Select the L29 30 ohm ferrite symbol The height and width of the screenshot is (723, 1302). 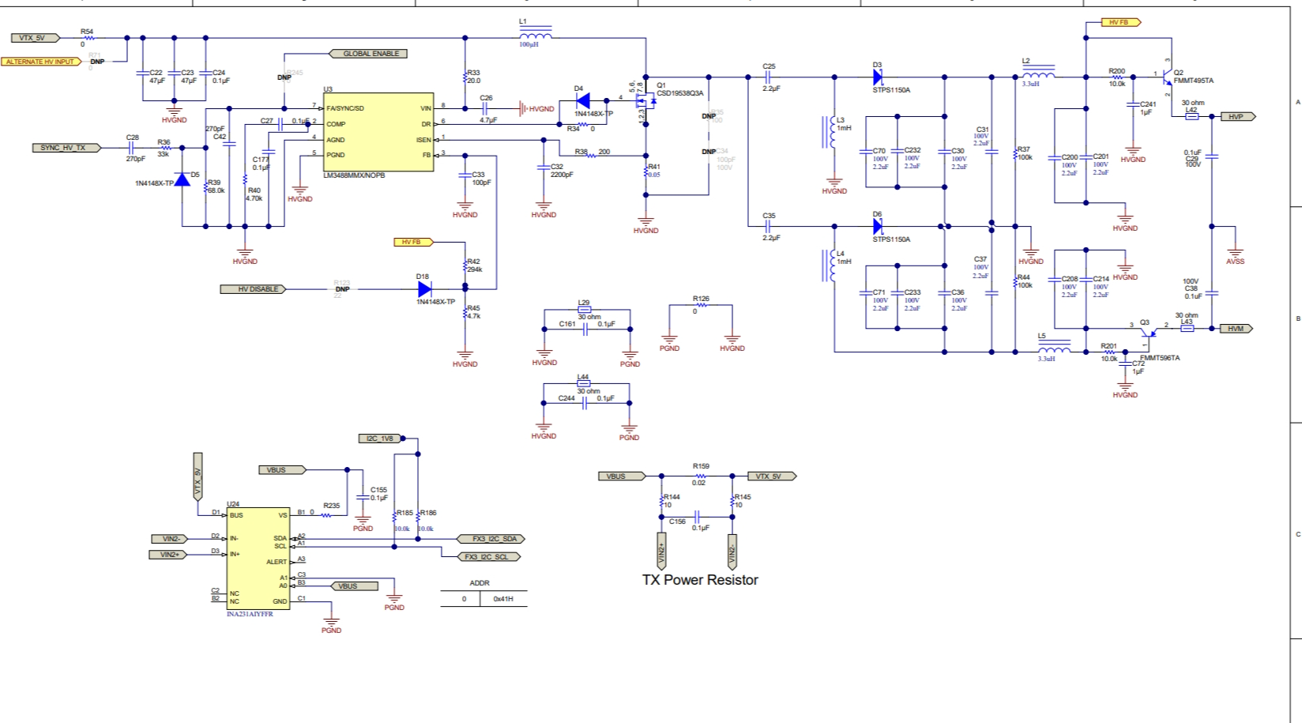tap(584, 310)
